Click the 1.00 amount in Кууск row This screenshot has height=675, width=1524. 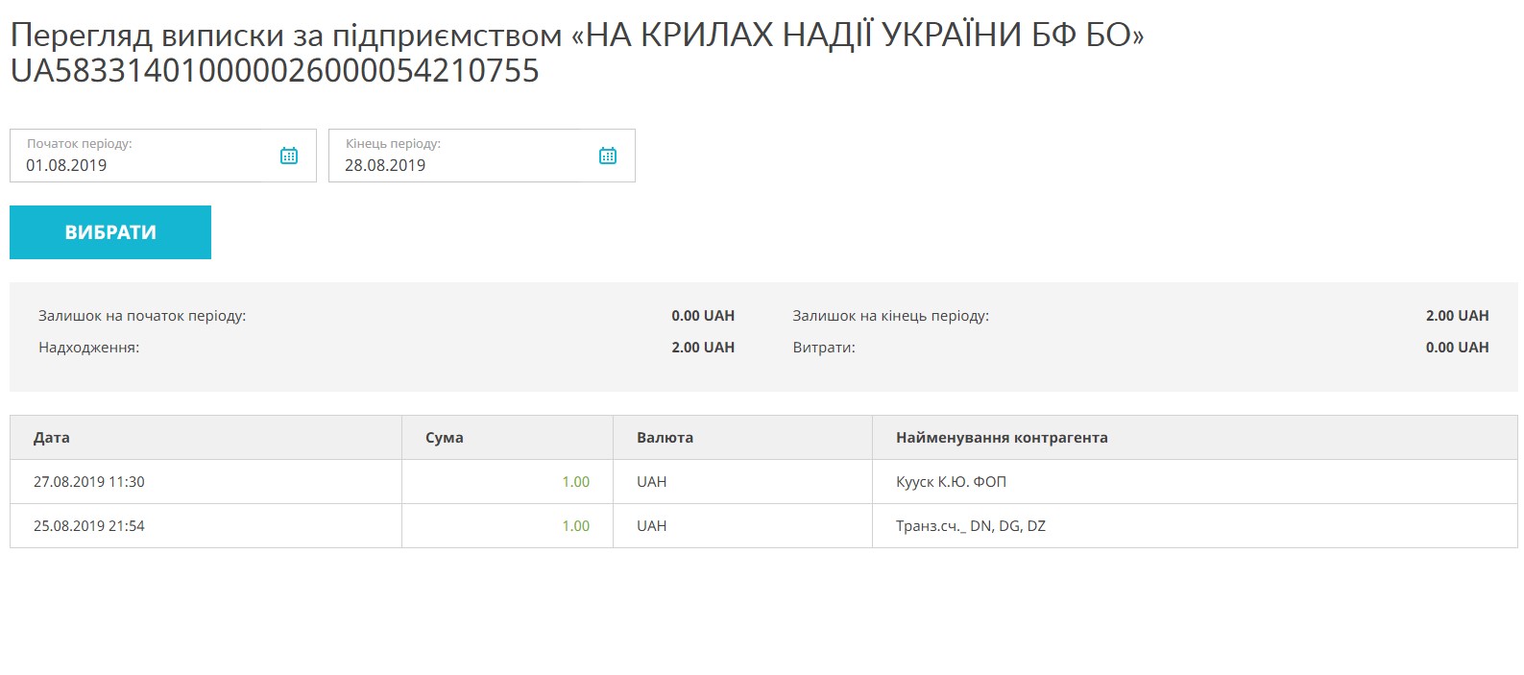point(575,482)
